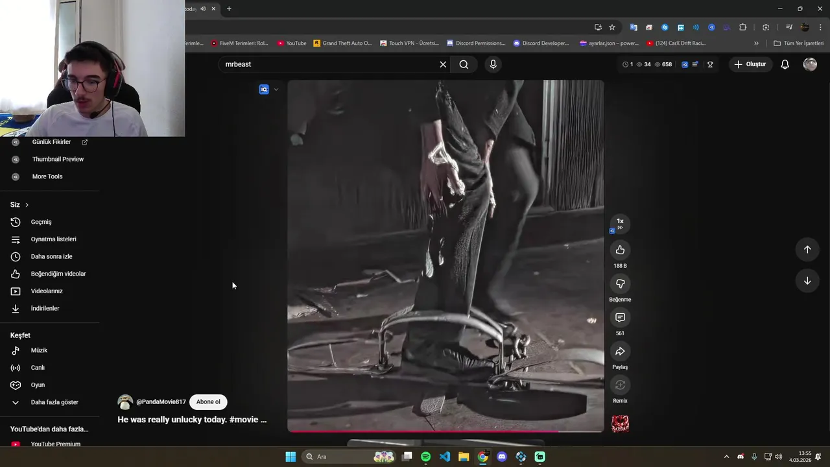Go to previous Short with up arrow
This screenshot has width=830, height=467.
pyautogui.click(x=807, y=250)
